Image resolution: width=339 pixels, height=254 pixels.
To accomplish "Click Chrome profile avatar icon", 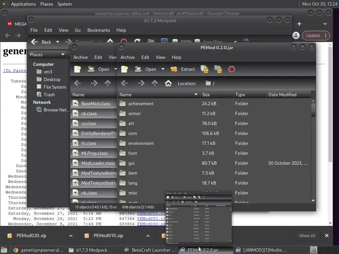I will point(296,36).
